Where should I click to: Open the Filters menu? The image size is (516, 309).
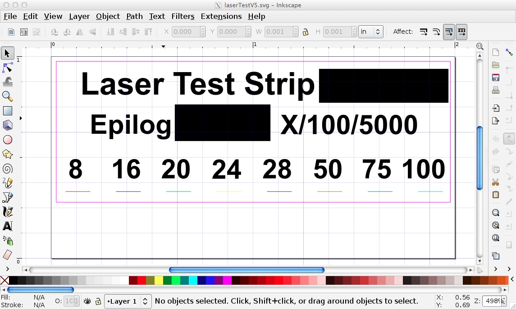(x=183, y=16)
